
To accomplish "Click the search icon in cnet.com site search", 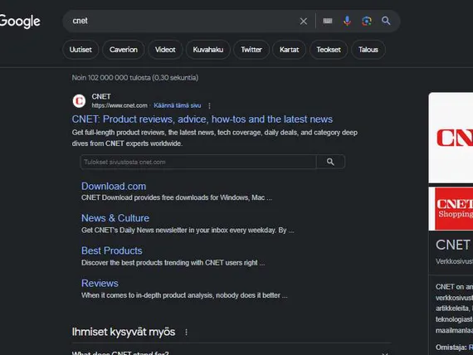I will (x=330, y=162).
